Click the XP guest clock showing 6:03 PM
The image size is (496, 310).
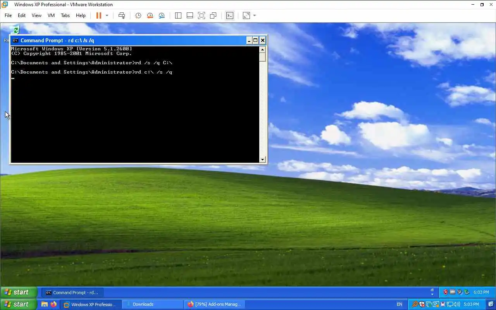click(x=481, y=293)
